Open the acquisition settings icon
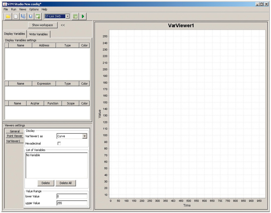This screenshot has height=213, width=271. [75, 17]
